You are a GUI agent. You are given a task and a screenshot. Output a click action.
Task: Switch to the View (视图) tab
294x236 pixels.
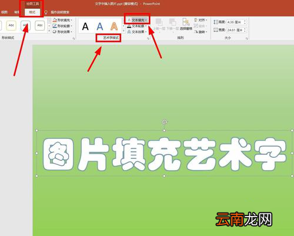click(x=4, y=12)
